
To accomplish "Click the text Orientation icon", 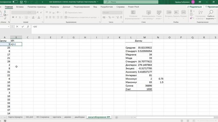I will click(58, 13).
